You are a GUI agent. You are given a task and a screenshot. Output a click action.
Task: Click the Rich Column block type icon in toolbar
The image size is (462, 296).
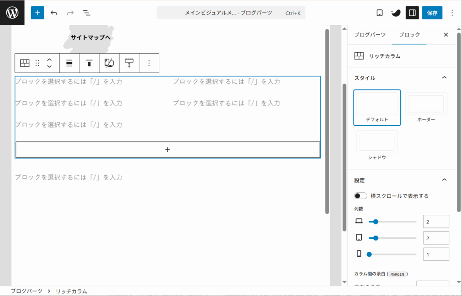pyautogui.click(x=25, y=63)
